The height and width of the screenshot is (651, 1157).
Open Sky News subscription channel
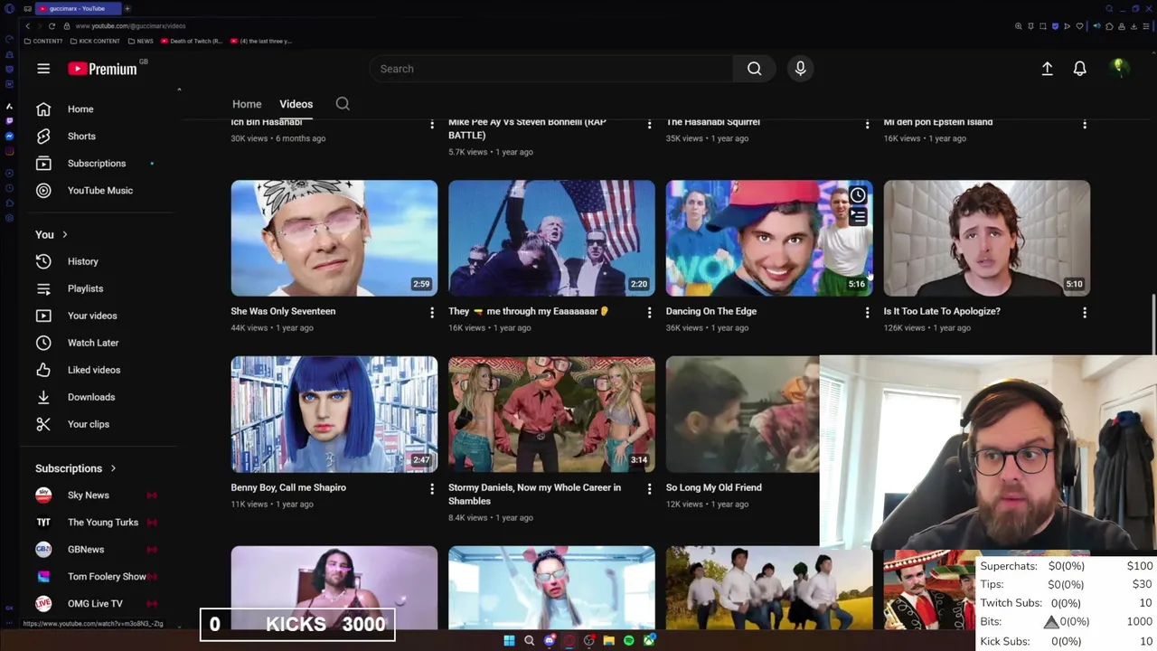(x=90, y=495)
